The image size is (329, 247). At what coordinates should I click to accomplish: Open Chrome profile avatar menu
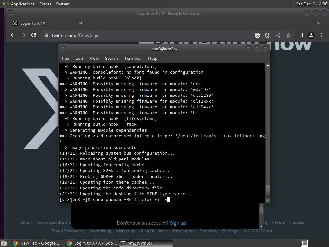311,35
